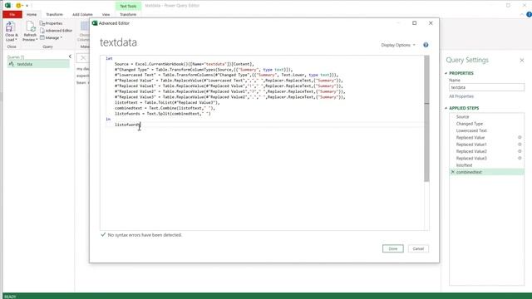Click the Manage table icon in the ribbon
Viewport: 532px width, 299px height.
click(x=42, y=37)
